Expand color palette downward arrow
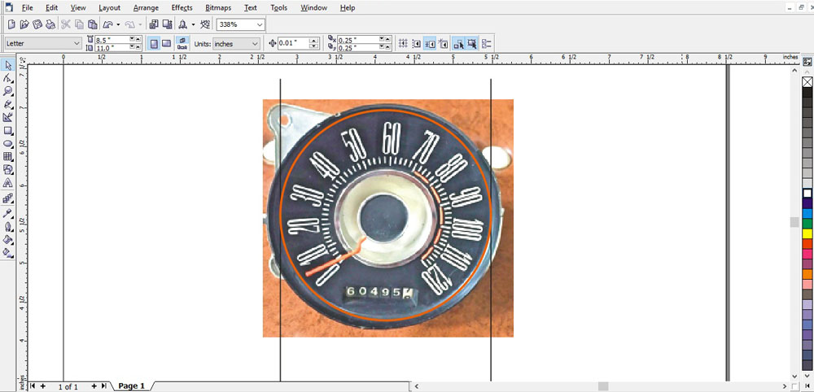The image size is (814, 392). 807,376
